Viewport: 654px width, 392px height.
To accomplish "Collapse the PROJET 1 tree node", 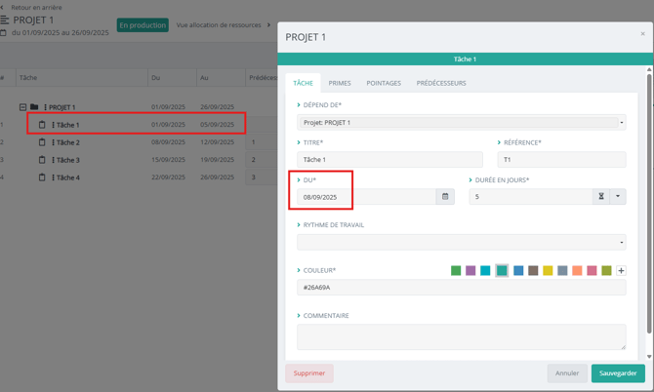I will click(x=22, y=107).
